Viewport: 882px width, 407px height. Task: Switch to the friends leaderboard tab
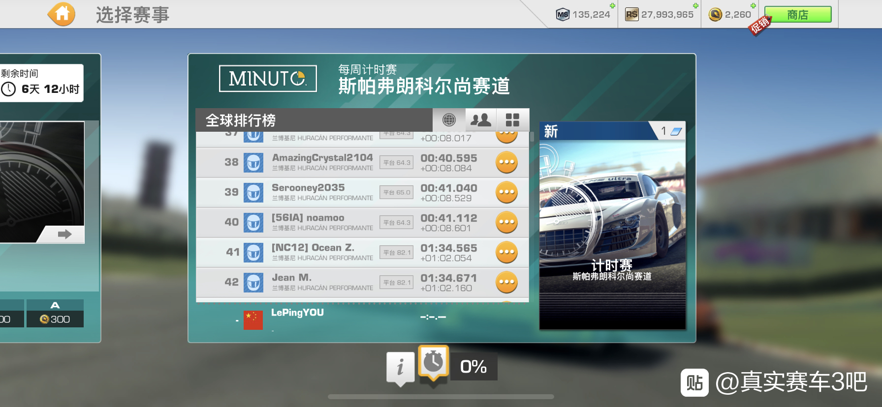[x=481, y=120]
